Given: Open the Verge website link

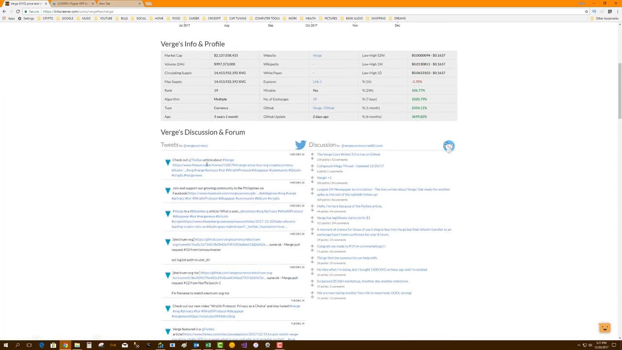Looking at the screenshot, I should tap(317, 55).
